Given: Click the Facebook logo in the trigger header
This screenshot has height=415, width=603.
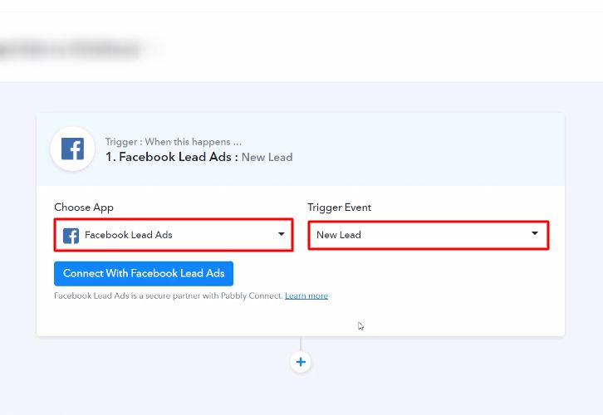Looking at the screenshot, I should (72, 149).
